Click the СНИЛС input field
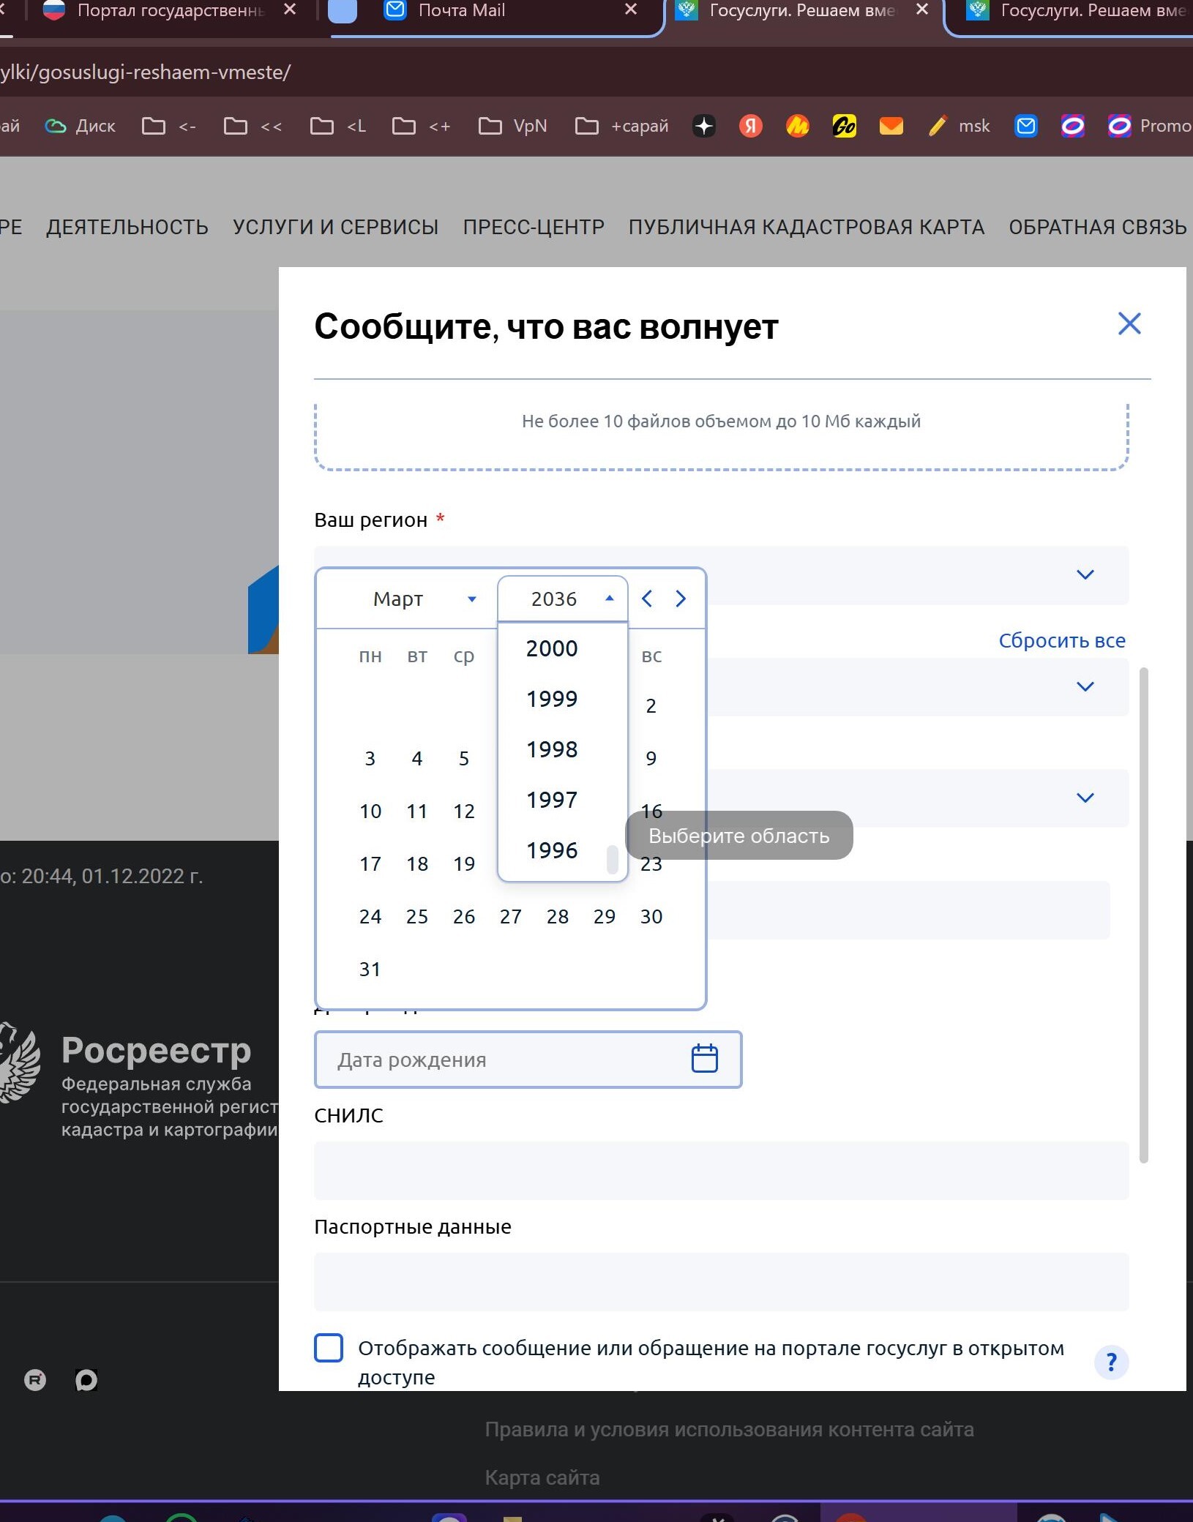The height and width of the screenshot is (1522, 1193). click(x=721, y=1170)
